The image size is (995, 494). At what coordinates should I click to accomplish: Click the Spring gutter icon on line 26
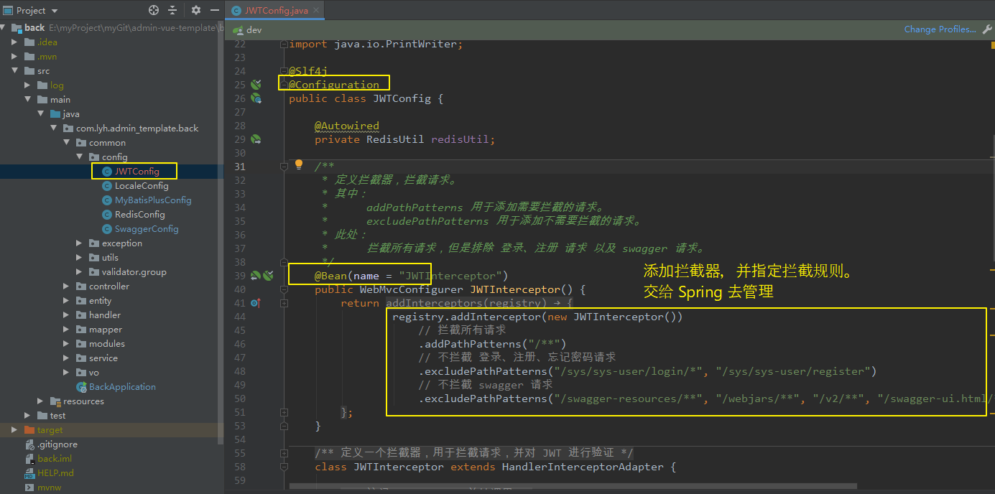click(256, 98)
